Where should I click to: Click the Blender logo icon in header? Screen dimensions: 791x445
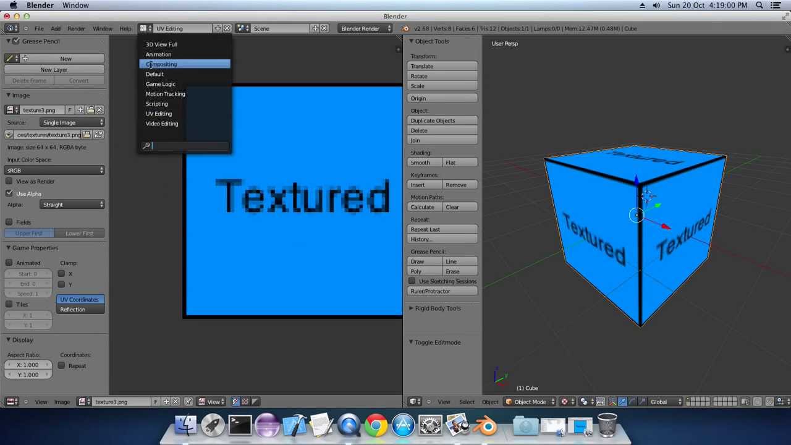(x=405, y=28)
